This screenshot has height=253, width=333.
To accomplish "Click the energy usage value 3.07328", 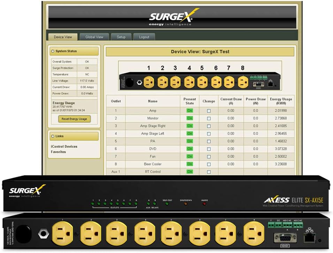I will tap(281, 149).
